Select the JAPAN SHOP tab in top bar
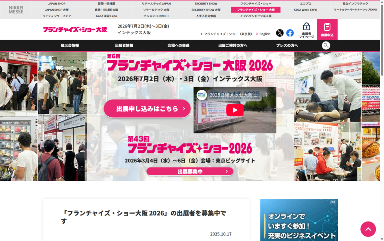This screenshot has height=241, width=384. (57, 3)
